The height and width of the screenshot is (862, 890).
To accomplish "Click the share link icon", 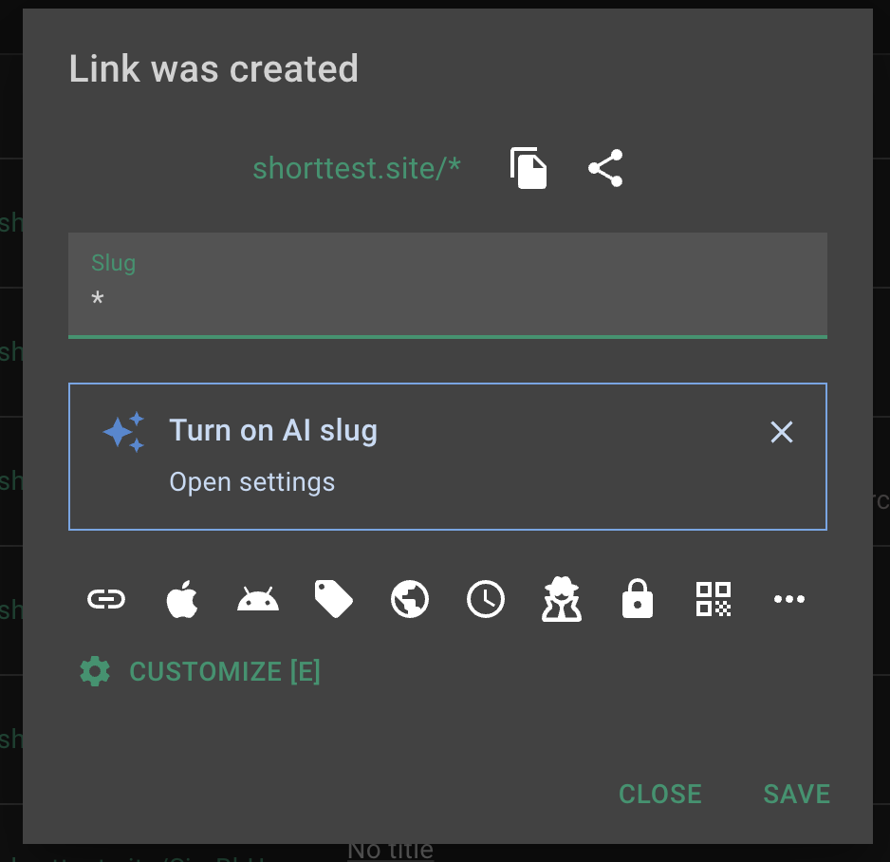I will pyautogui.click(x=605, y=169).
